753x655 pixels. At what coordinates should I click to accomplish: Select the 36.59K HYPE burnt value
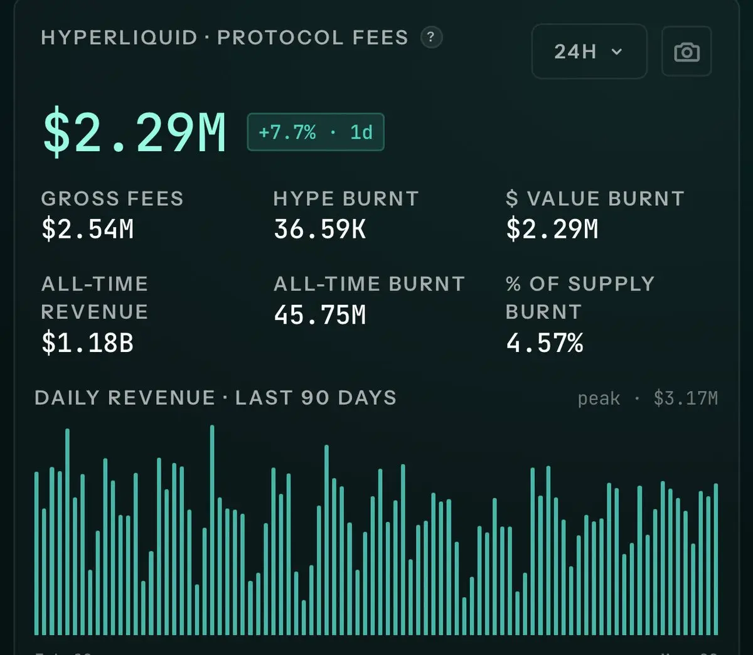pyautogui.click(x=320, y=229)
